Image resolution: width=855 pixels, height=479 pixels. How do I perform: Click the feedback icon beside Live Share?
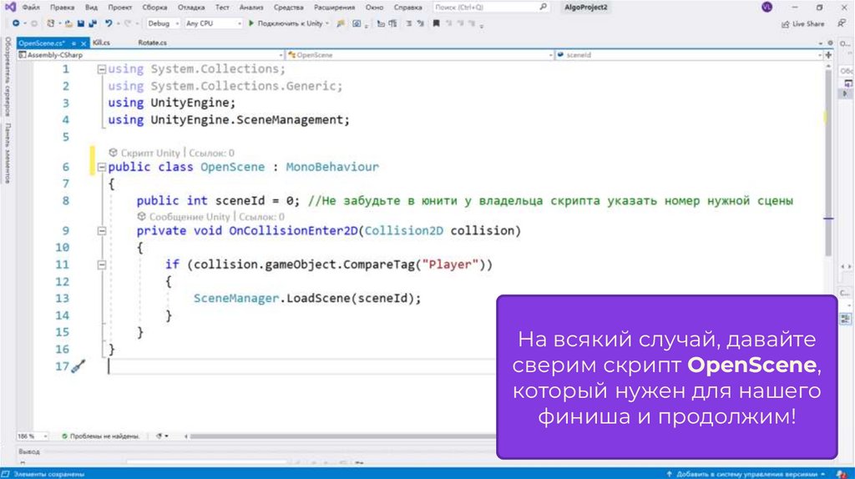[x=842, y=23]
